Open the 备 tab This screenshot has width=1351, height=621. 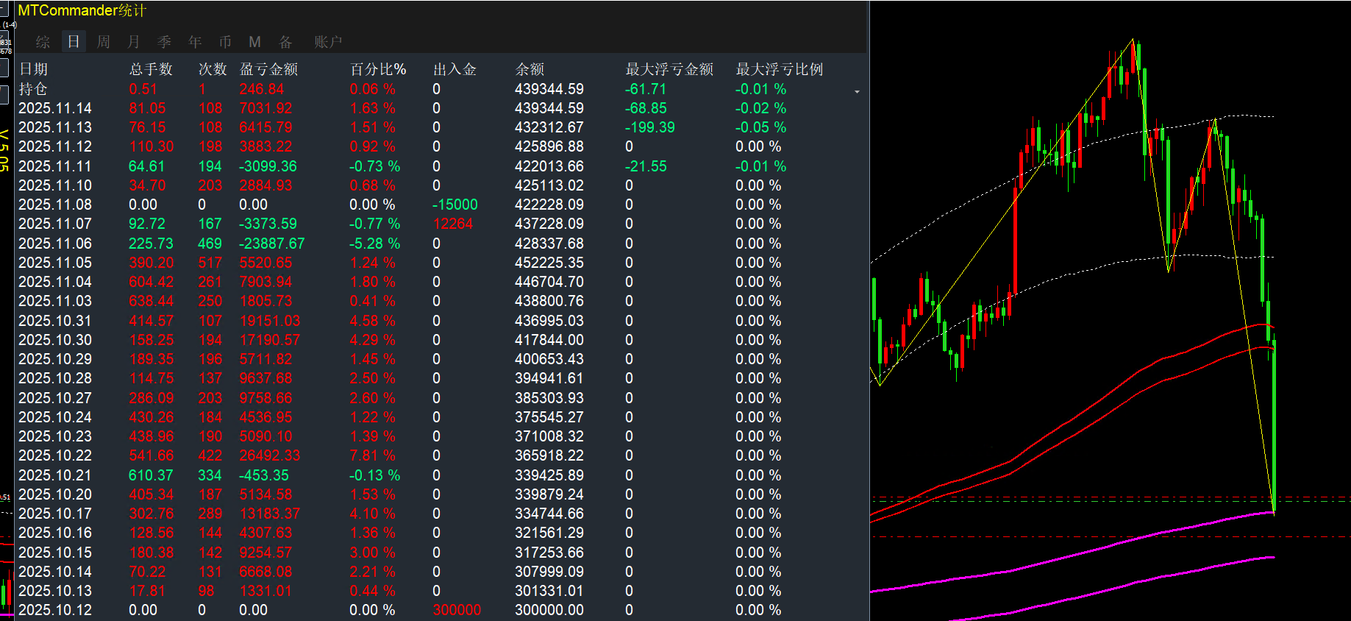[x=285, y=42]
